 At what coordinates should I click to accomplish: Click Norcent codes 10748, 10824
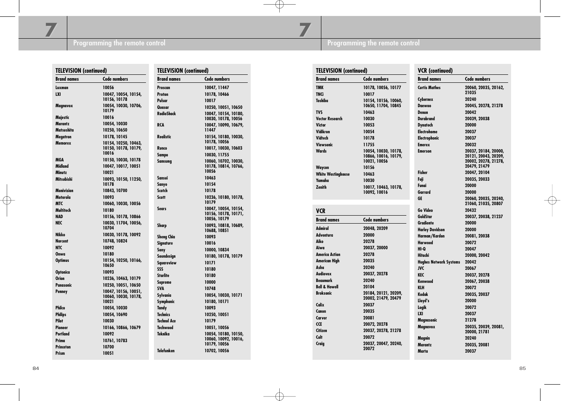click(x=115, y=241)
